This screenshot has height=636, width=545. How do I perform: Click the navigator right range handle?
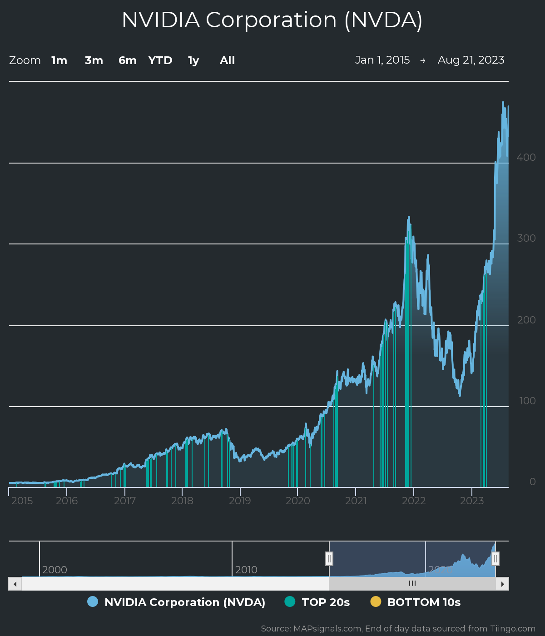(x=495, y=558)
